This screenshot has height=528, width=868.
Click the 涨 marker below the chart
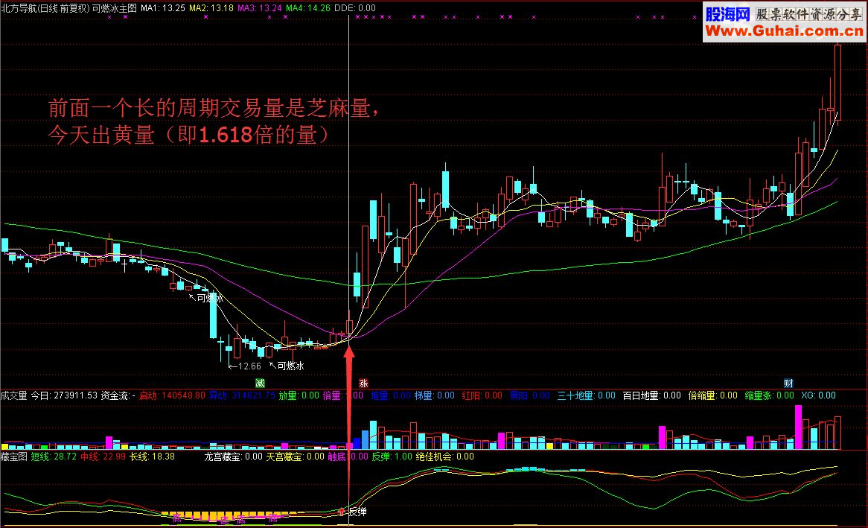pos(363,384)
